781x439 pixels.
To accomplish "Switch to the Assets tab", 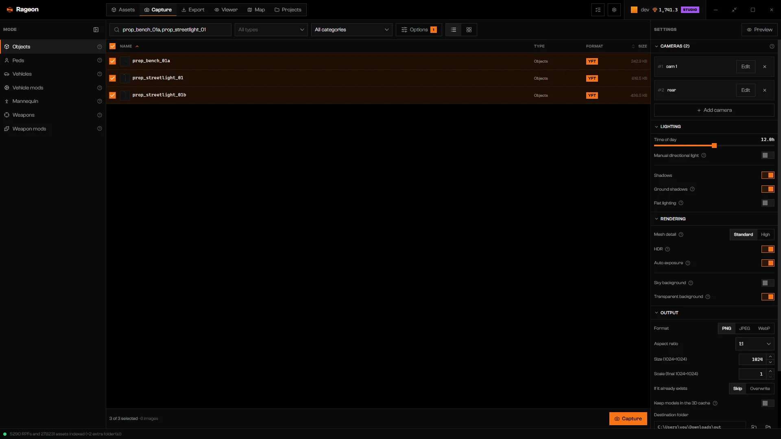I will tap(123, 10).
